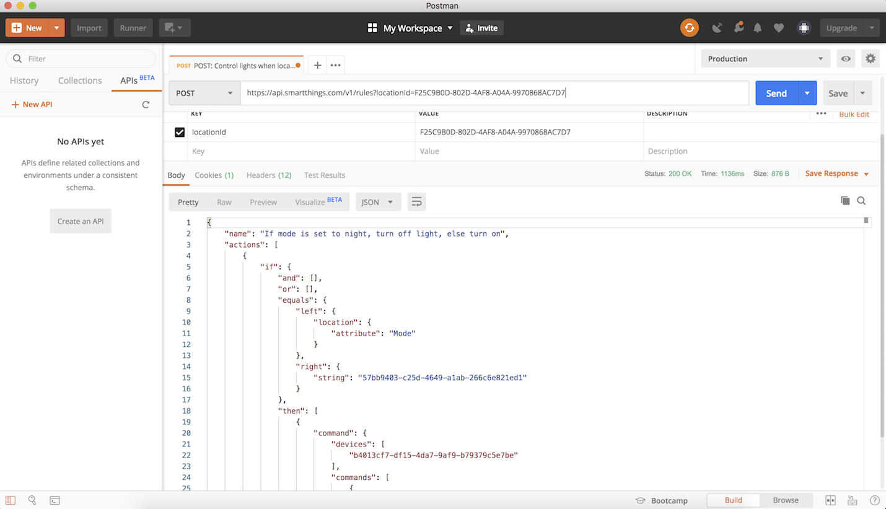Image resolution: width=886 pixels, height=509 pixels.
Task: Open tab options ellipsis menu
Action: 335,65
